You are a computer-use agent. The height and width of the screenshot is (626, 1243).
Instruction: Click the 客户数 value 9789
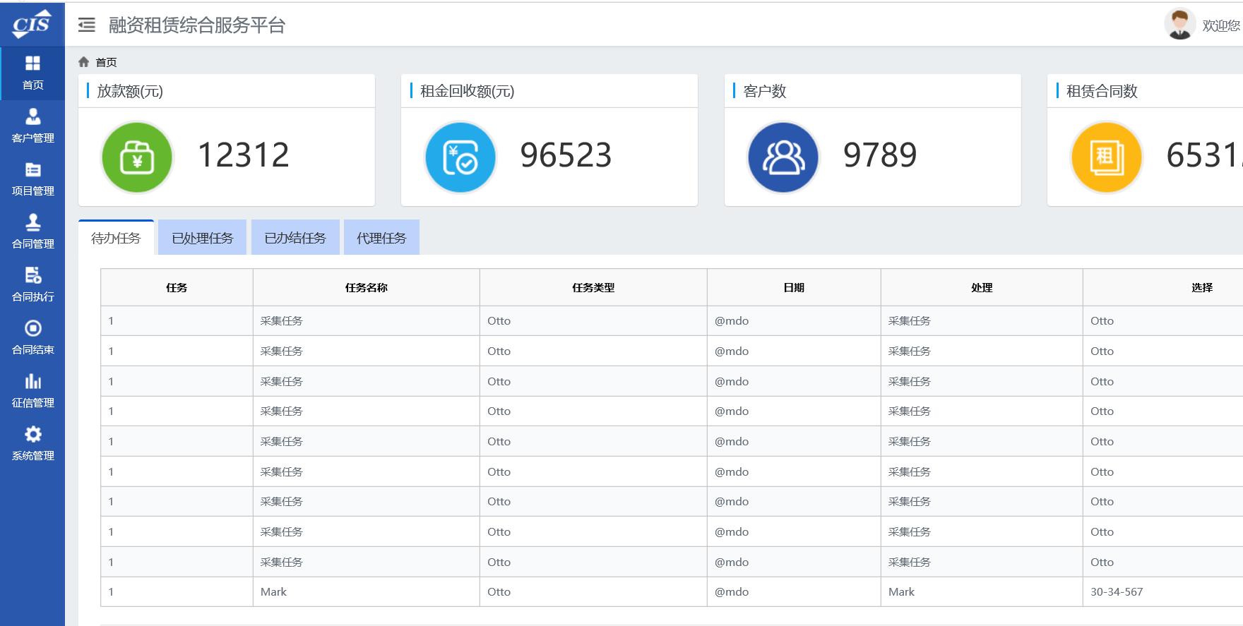[880, 155]
